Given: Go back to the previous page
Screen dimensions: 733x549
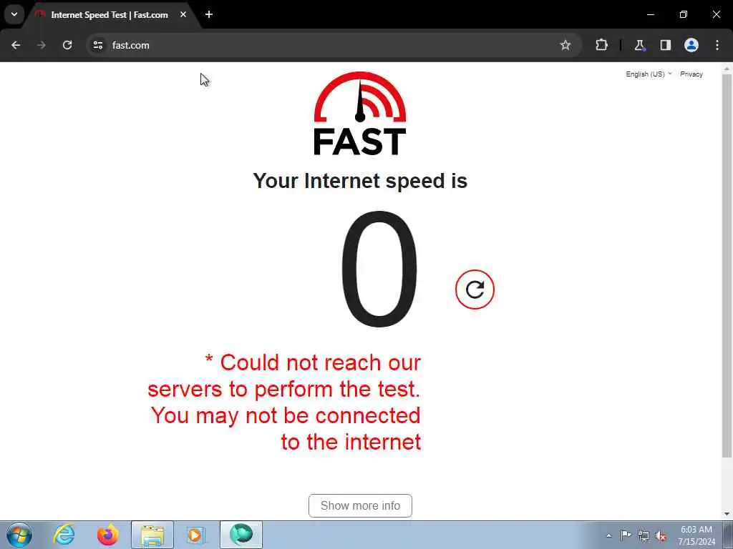Looking at the screenshot, I should coord(16,45).
